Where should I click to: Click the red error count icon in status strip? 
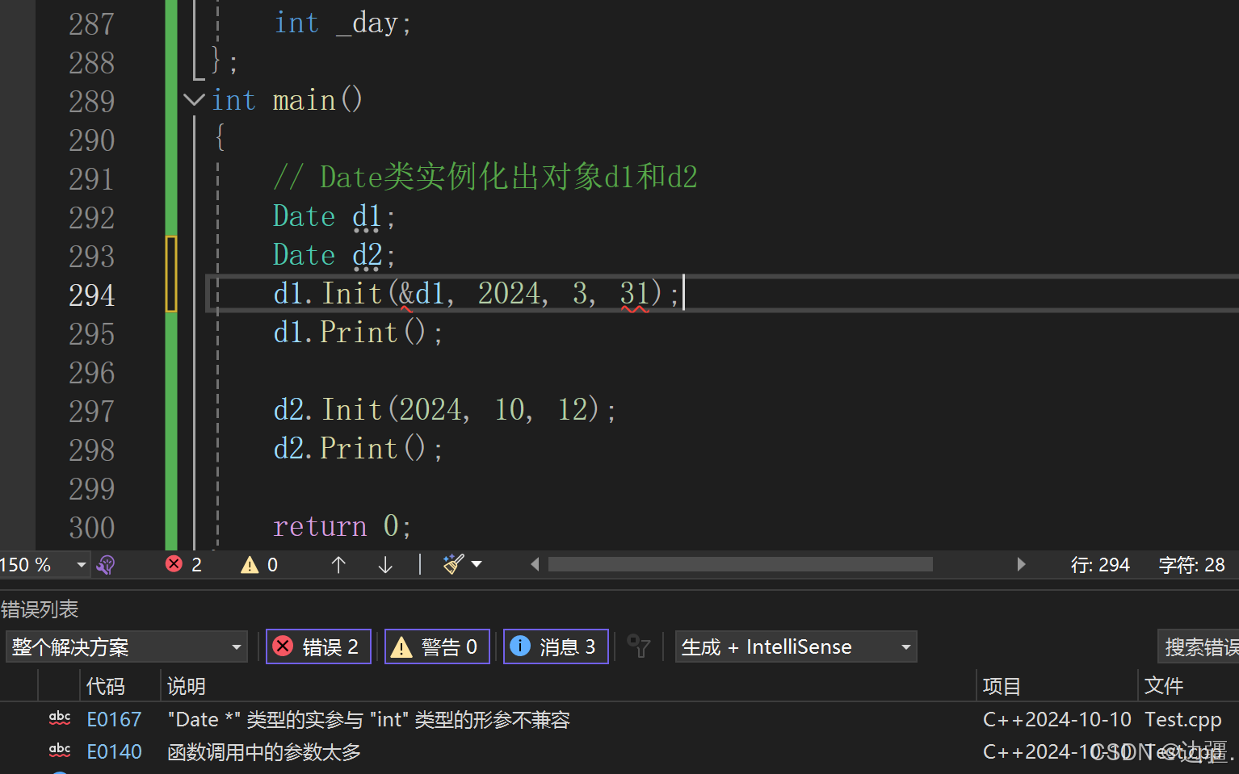tap(174, 564)
